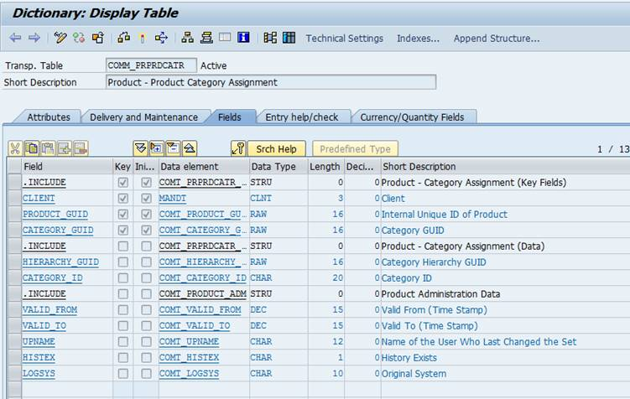This screenshot has width=630, height=399.
Task: Toggle Key checkbox for HIERARCHY_GUID
Action: 123,262
